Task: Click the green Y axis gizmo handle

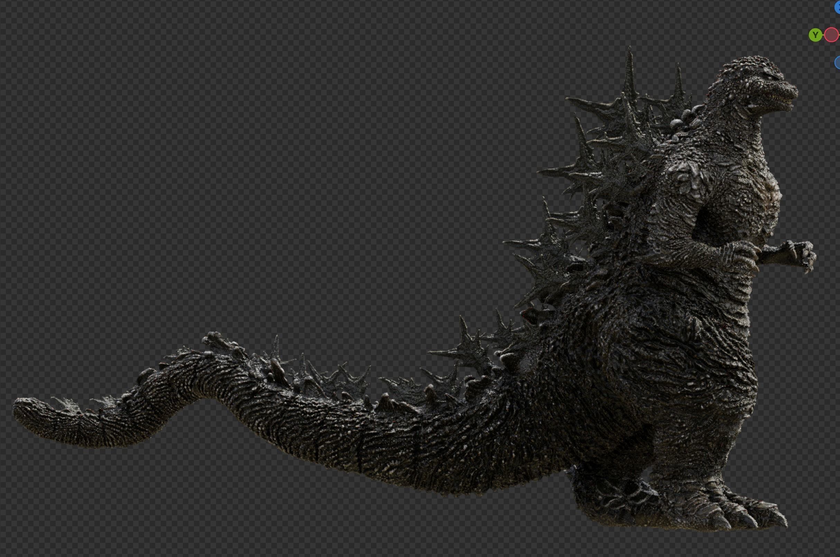Action: point(815,35)
